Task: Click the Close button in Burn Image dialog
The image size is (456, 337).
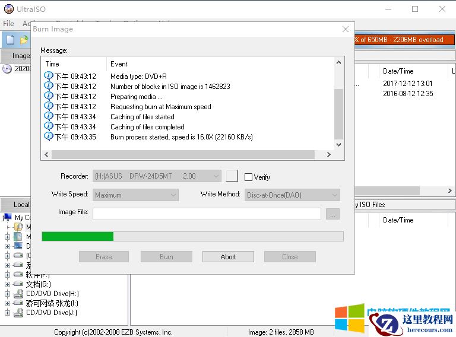Action: point(290,257)
